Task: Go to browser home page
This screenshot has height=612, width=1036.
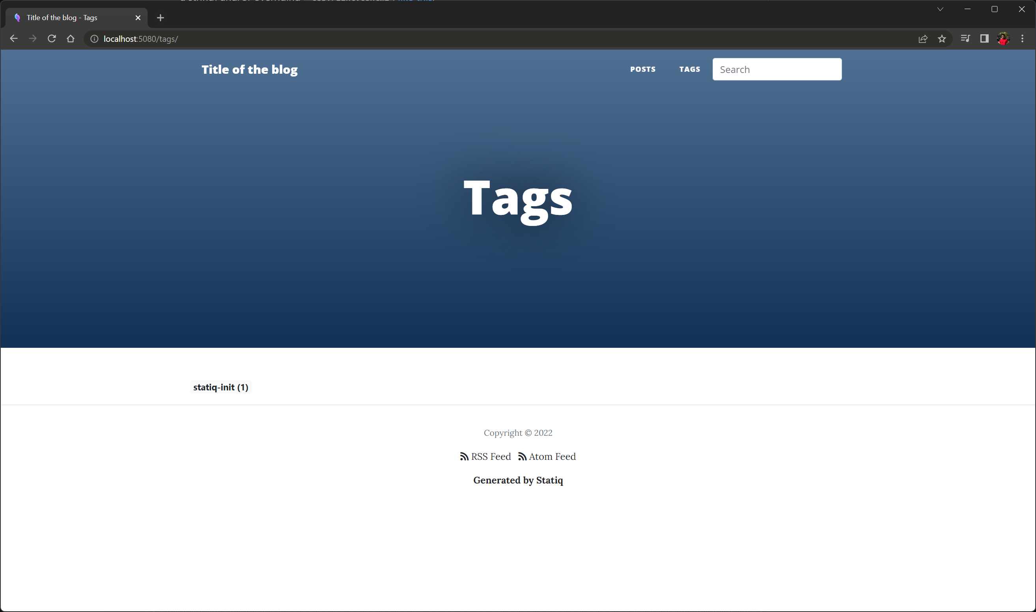Action: [x=71, y=39]
